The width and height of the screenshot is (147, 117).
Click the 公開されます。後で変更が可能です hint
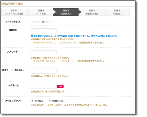pyautogui.click(x=48, y=91)
